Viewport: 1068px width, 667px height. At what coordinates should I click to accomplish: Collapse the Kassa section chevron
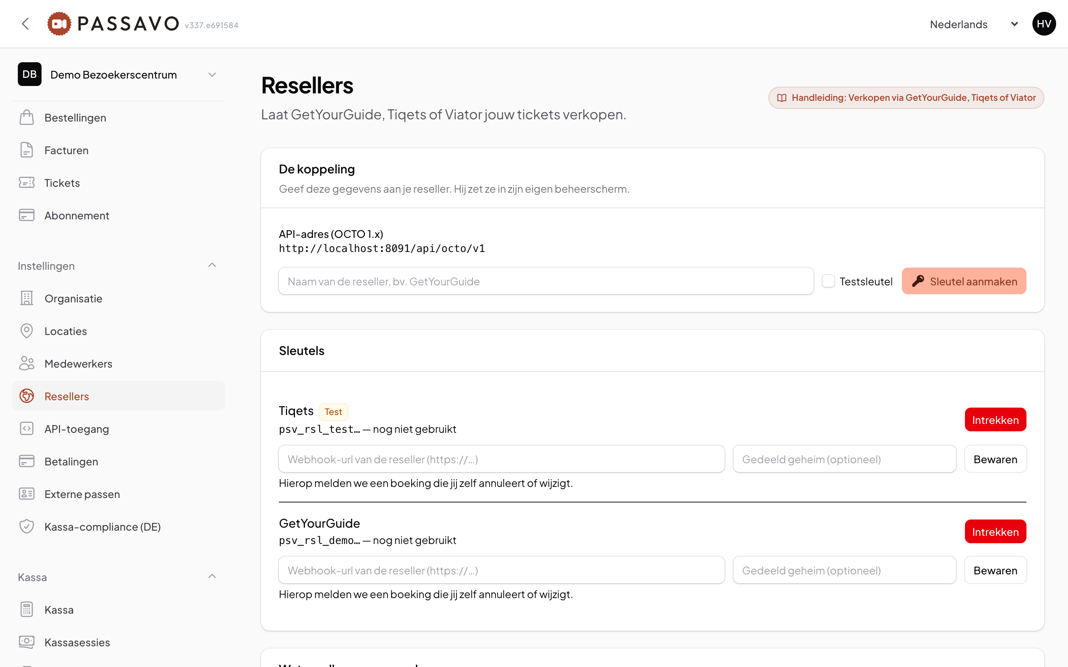click(212, 577)
